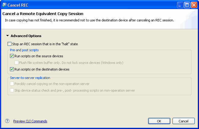Confirm with the OK button
This screenshot has height=129, width=199.
159,121
